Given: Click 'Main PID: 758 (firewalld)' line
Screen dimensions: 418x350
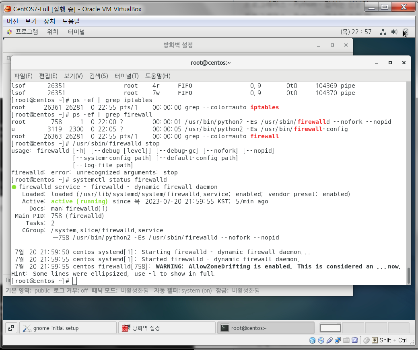Looking at the screenshot, I should [59, 216].
